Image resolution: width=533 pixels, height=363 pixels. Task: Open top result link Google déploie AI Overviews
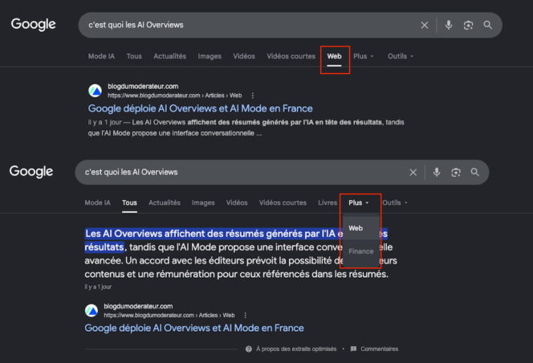(x=200, y=108)
